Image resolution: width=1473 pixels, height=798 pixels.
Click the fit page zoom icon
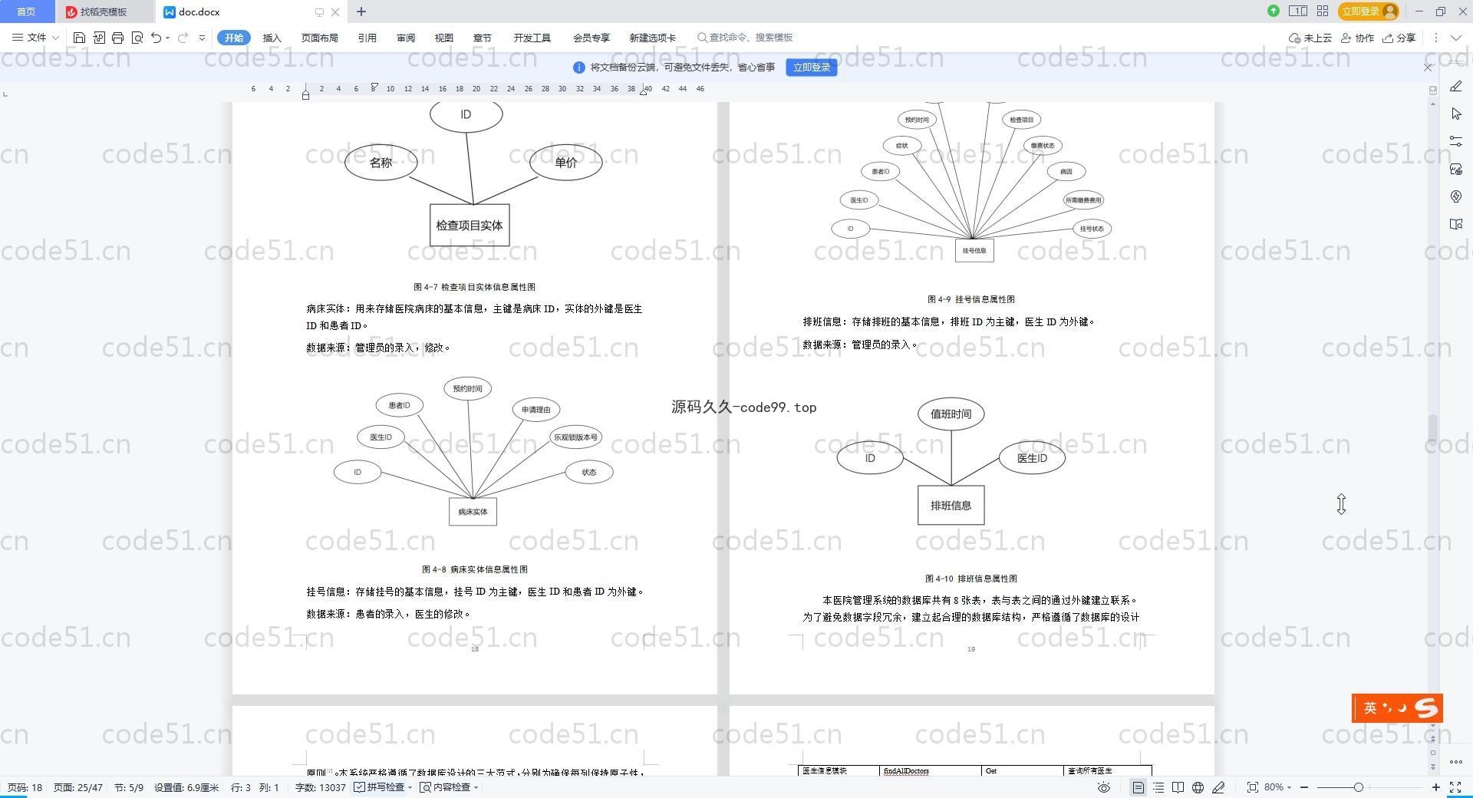coord(1253,787)
